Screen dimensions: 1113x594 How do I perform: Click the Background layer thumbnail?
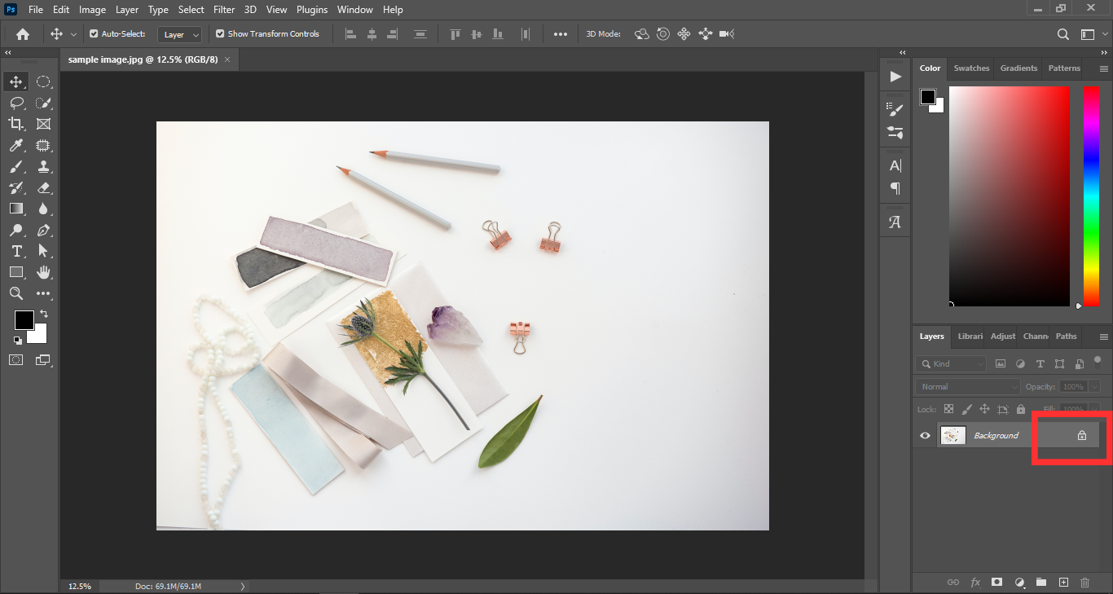(x=952, y=436)
